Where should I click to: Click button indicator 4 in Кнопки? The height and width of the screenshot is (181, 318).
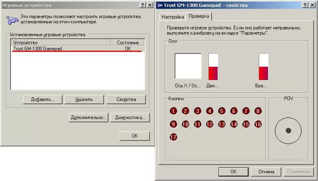210,111
